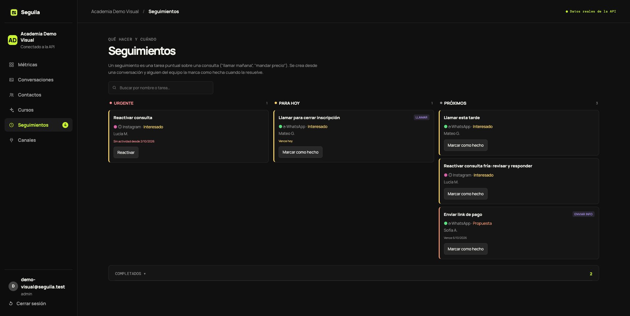The height and width of the screenshot is (316, 630).
Task: Open the Contactos section
Action: click(38, 95)
